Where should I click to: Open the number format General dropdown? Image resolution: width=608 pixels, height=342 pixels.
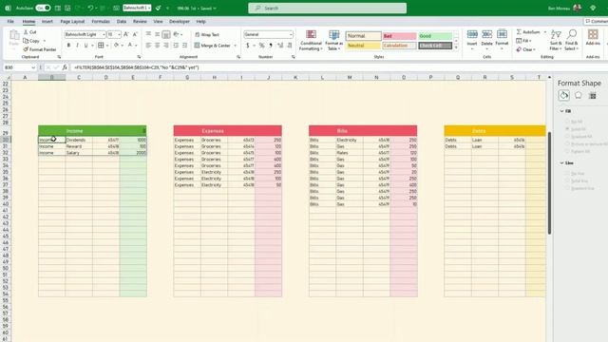tap(291, 34)
